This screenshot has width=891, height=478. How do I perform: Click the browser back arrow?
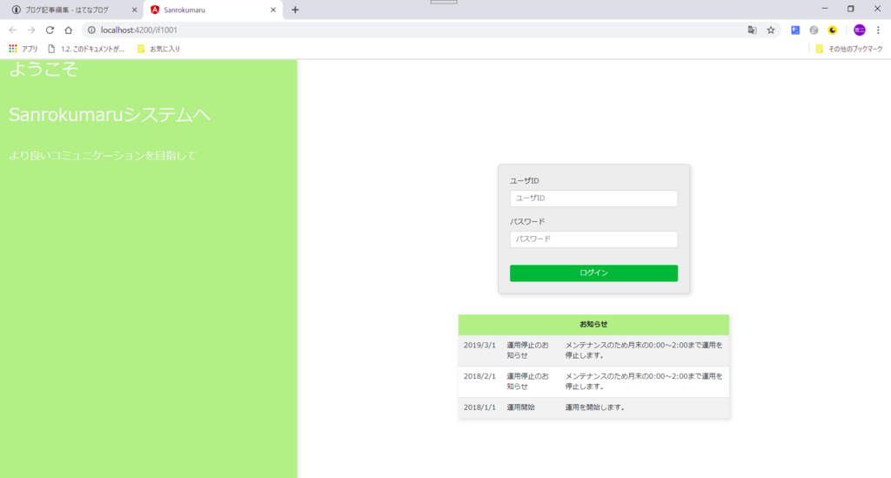click(12, 30)
